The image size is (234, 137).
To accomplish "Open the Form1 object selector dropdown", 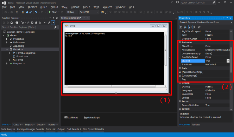I will (232, 22).
